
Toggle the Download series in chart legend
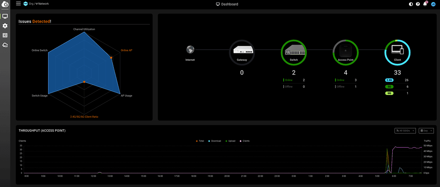click(x=214, y=141)
